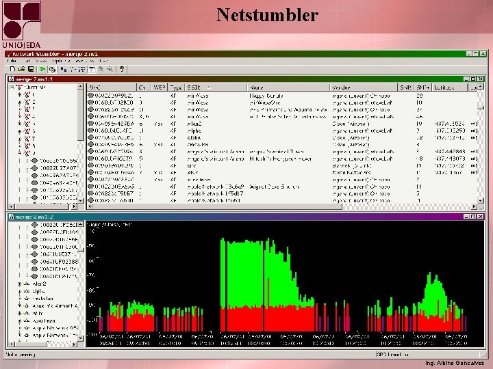The height and width of the screenshot is (369, 493).
Task: Click the zoom out toolbar icon
Action: 110,69
